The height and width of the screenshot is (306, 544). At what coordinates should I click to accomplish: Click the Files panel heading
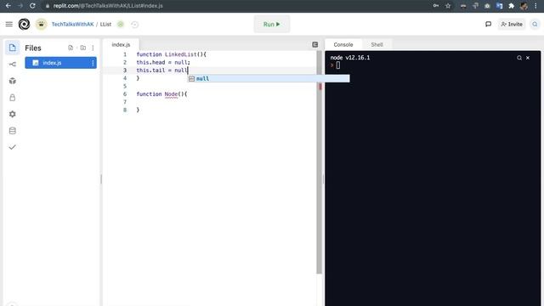33,48
